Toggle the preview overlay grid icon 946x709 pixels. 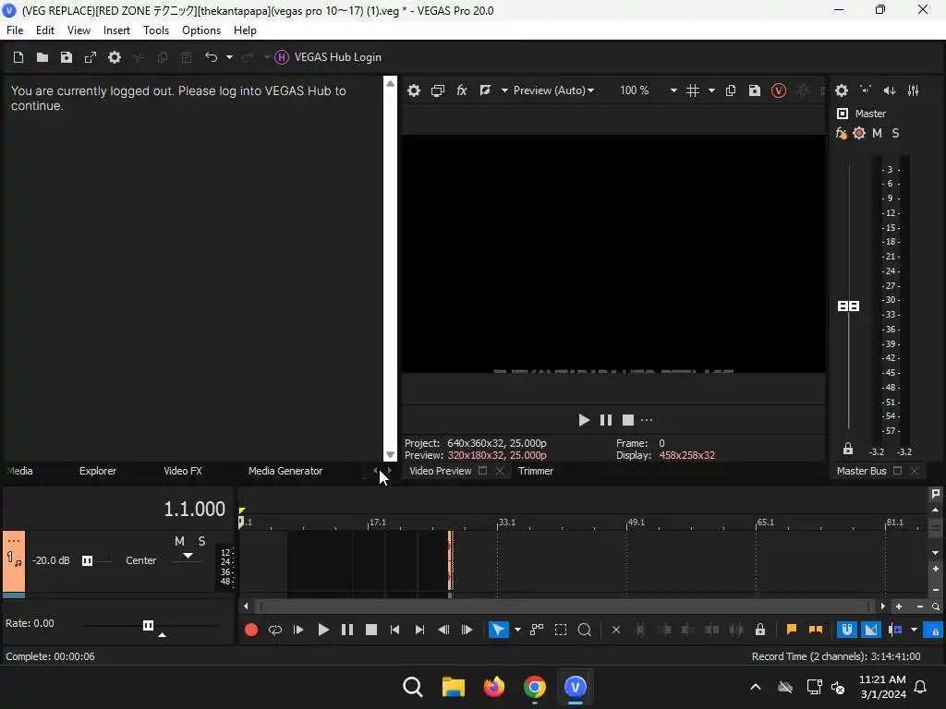[693, 90]
